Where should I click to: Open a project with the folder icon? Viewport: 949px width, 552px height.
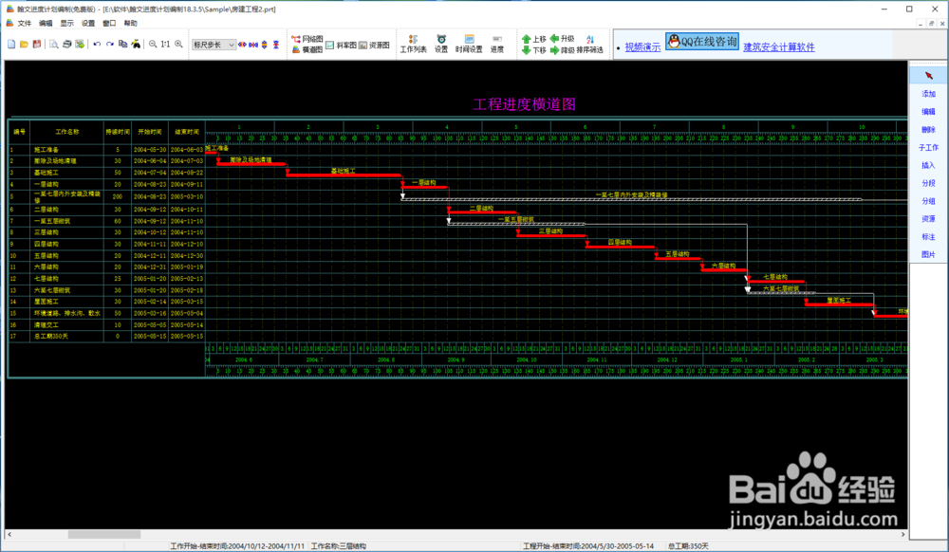[25, 45]
